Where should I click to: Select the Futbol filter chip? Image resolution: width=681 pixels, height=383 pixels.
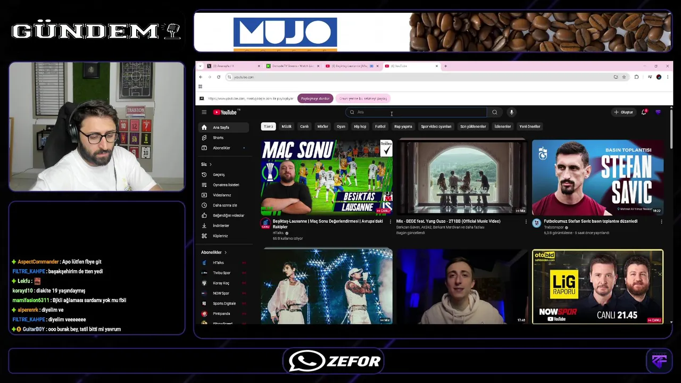pos(380,127)
